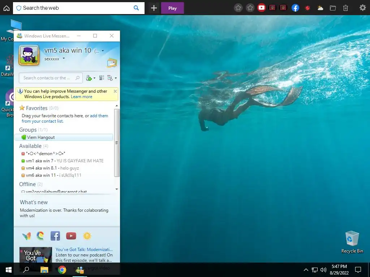Click the first star shortcut in top bar
This screenshot has width=370, height=277.
point(238,8)
